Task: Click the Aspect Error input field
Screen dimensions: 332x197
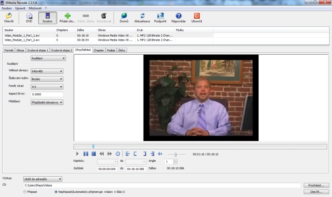Action: (x=47, y=95)
